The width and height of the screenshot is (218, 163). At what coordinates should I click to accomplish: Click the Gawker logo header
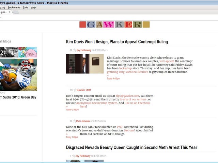[114, 24]
